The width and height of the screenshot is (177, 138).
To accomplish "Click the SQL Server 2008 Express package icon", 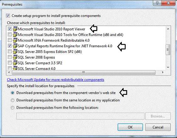I will (15, 57).
